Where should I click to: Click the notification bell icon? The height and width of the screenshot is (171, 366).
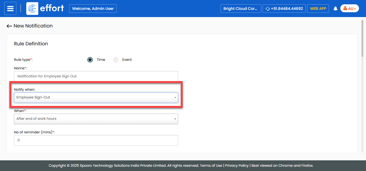[x=335, y=9]
